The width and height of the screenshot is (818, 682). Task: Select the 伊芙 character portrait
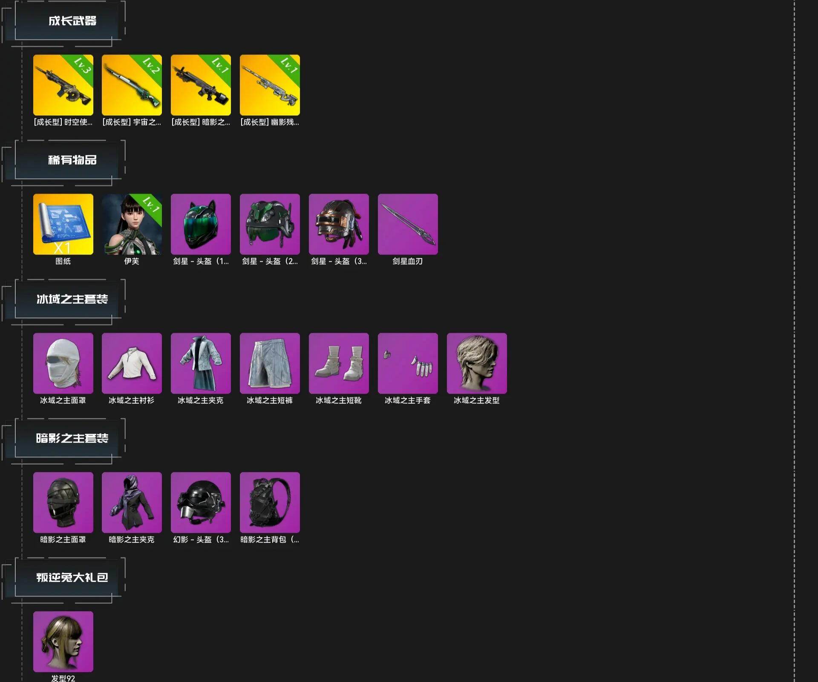click(x=132, y=224)
